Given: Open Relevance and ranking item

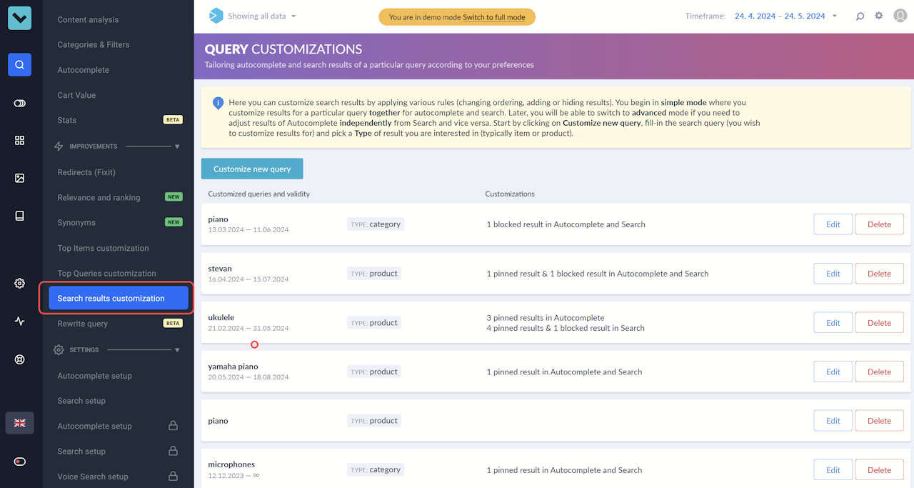Looking at the screenshot, I should [x=99, y=197].
